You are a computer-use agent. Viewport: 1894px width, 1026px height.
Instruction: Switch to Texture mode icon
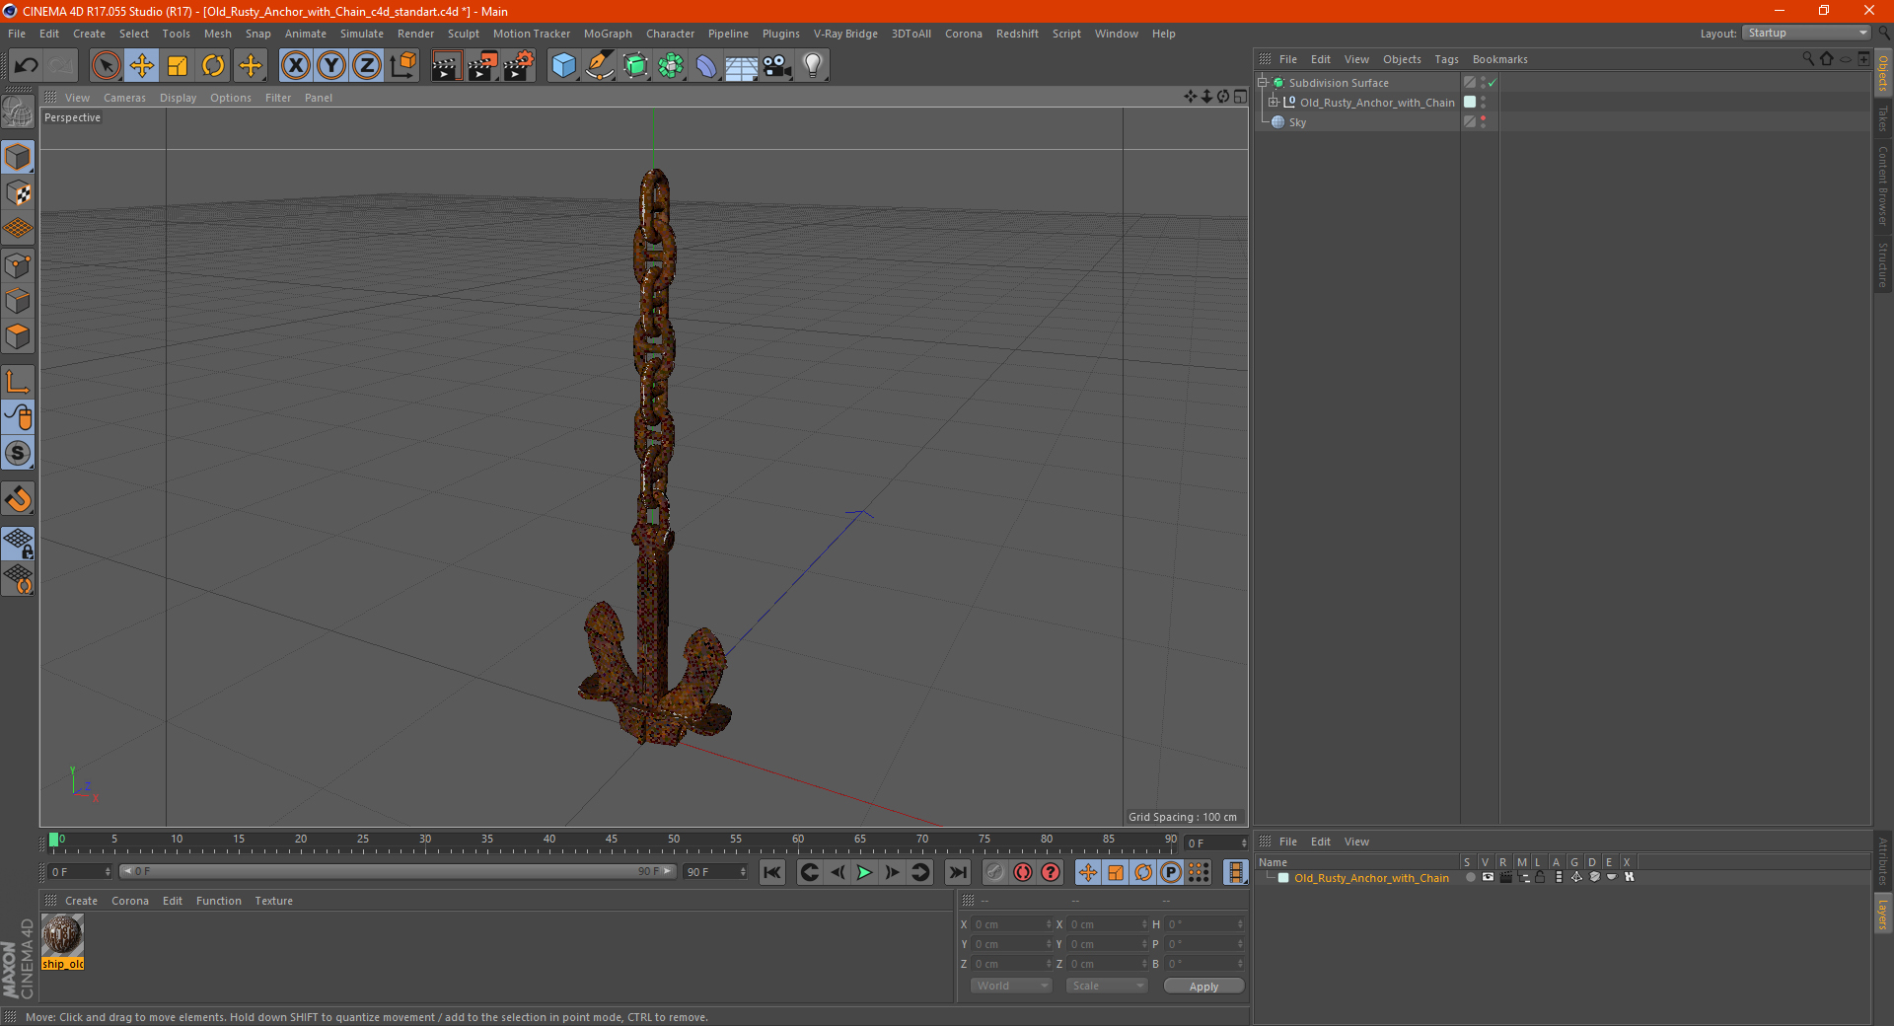click(18, 193)
